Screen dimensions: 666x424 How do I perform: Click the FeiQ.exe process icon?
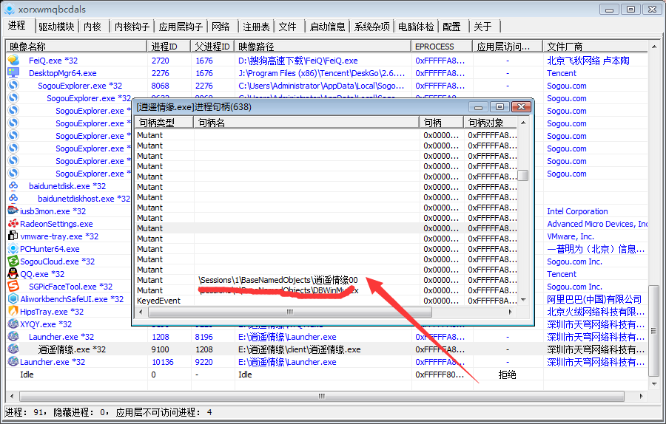[13, 61]
